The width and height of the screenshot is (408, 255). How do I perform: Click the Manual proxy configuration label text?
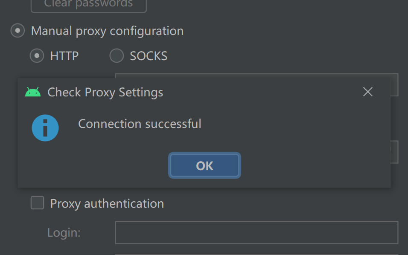107,31
